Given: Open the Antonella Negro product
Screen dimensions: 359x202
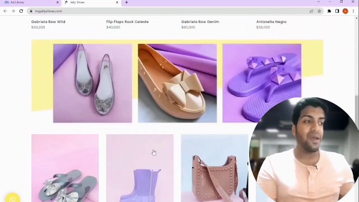Looking at the screenshot, I should coord(271,22).
